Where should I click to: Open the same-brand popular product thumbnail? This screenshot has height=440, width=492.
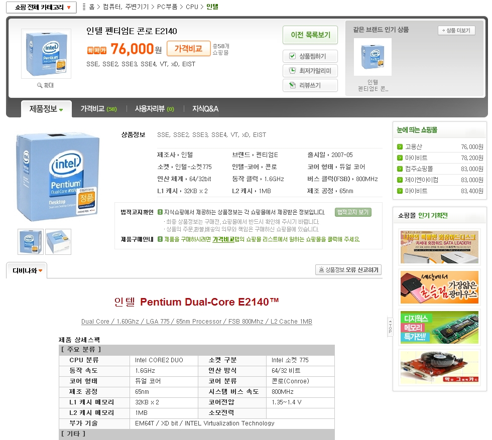373,57
